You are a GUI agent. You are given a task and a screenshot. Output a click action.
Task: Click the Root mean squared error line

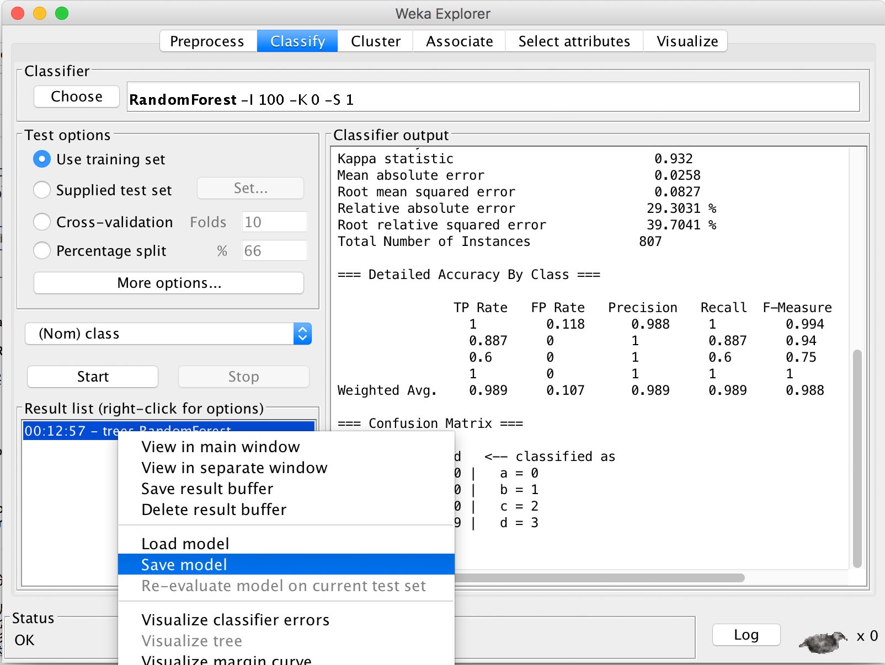coord(519,192)
